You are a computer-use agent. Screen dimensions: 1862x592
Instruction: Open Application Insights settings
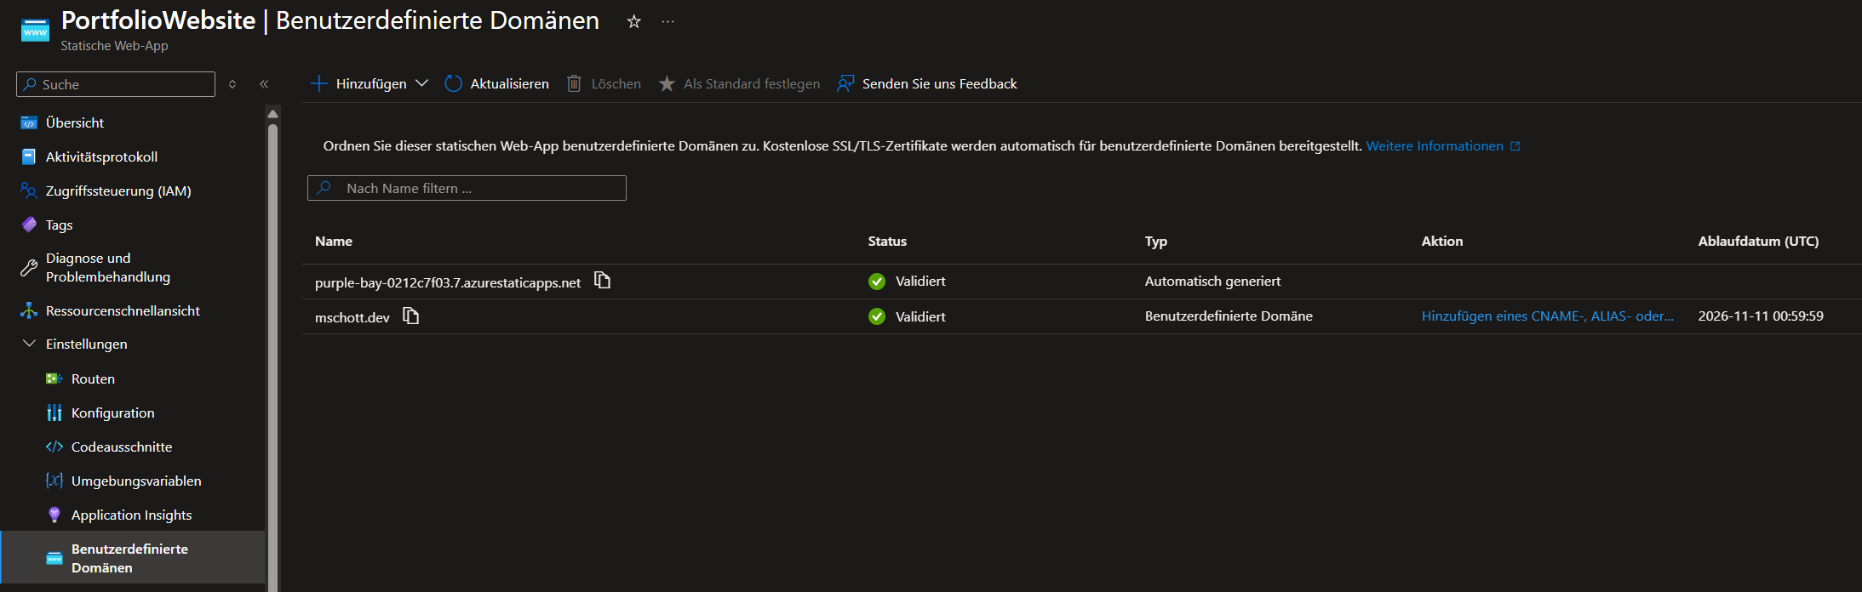(133, 515)
